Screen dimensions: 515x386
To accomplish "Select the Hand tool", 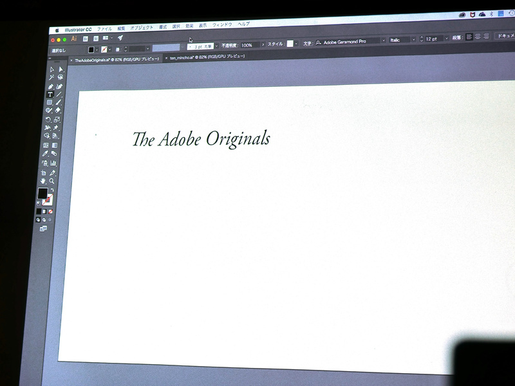I will click(x=43, y=181).
